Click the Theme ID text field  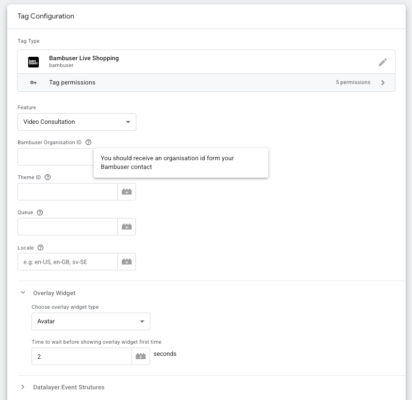pyautogui.click(x=67, y=192)
